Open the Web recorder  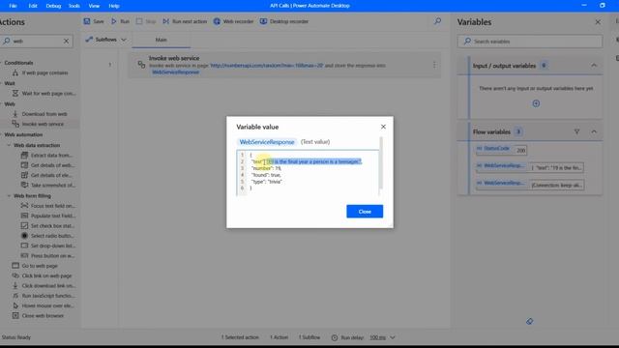(x=233, y=21)
